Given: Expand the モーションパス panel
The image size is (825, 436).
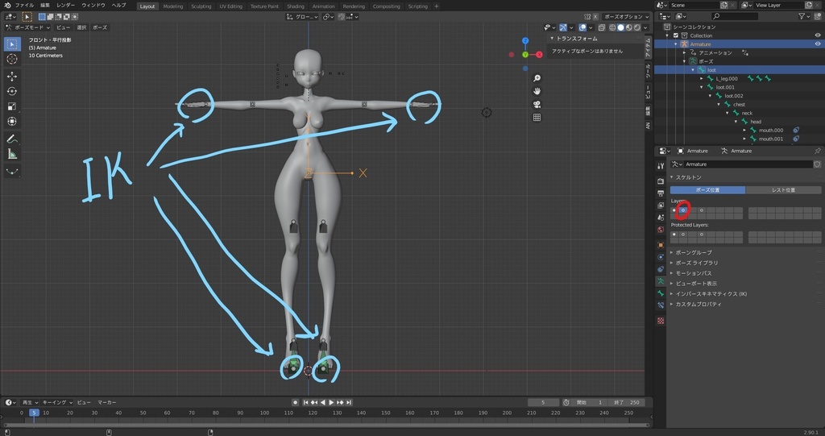Looking at the screenshot, I should 694,273.
